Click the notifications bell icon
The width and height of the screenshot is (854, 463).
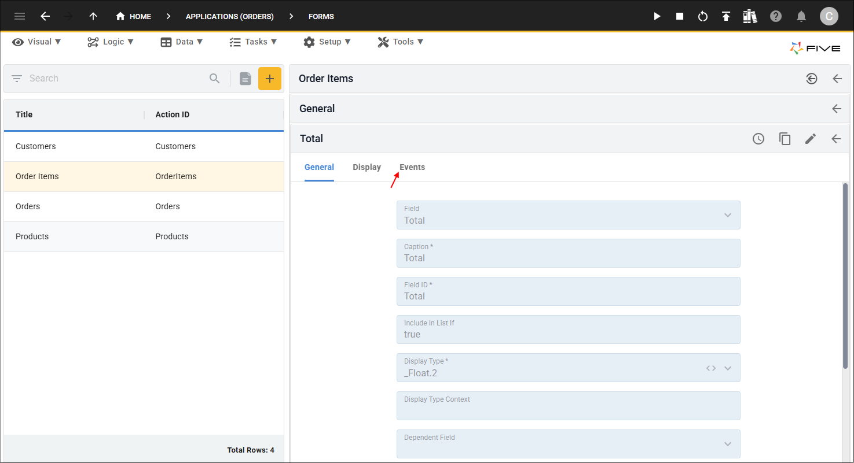pos(801,16)
